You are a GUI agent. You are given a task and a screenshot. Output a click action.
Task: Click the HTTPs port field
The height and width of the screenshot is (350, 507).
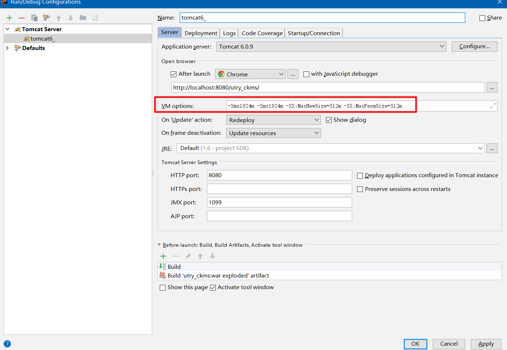pyautogui.click(x=279, y=189)
